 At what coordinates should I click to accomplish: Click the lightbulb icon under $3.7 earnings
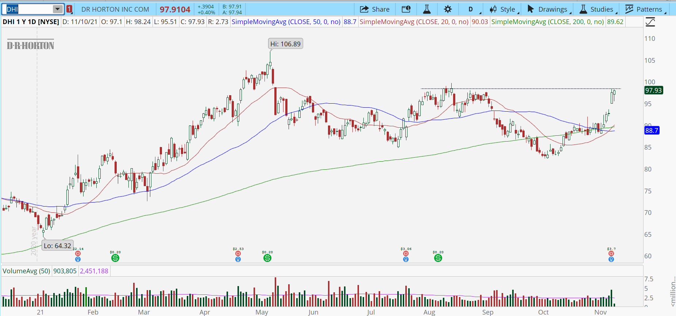[x=611, y=259]
